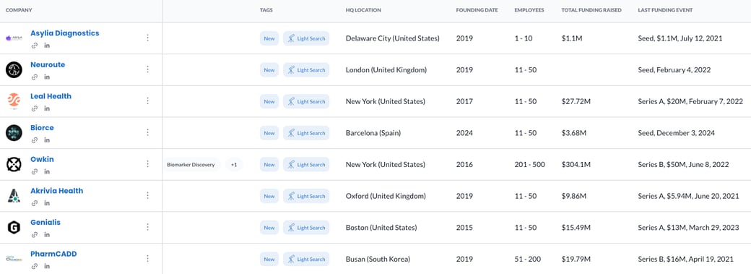Open Akrivia Health LinkedIn icon
This screenshot has width=751, height=274.
(47, 203)
